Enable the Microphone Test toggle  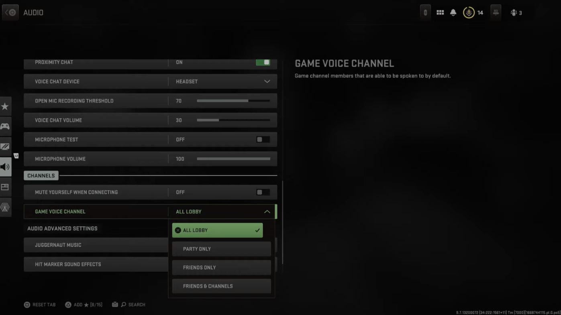[263, 140]
